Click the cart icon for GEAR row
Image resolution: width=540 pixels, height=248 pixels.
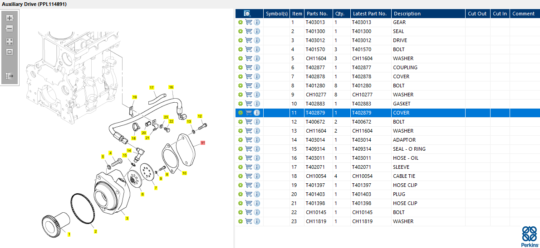(249, 22)
